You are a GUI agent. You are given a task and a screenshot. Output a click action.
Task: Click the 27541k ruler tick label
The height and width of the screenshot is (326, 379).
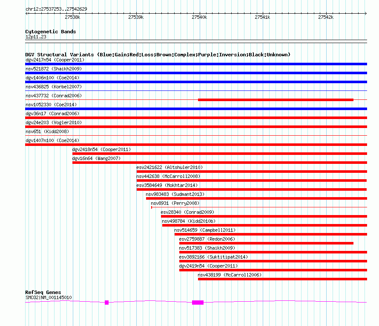pos(262,17)
